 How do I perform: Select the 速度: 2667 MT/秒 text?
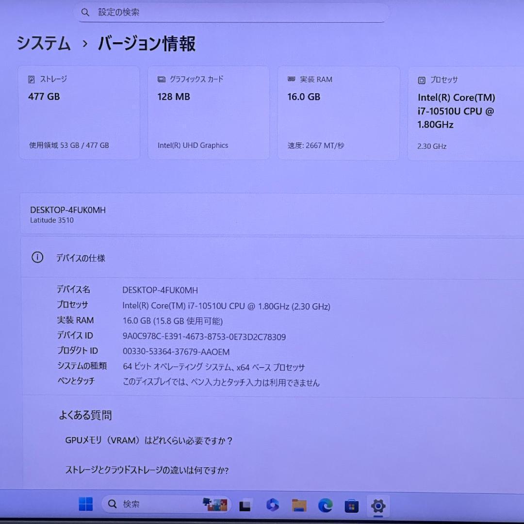pyautogui.click(x=315, y=146)
